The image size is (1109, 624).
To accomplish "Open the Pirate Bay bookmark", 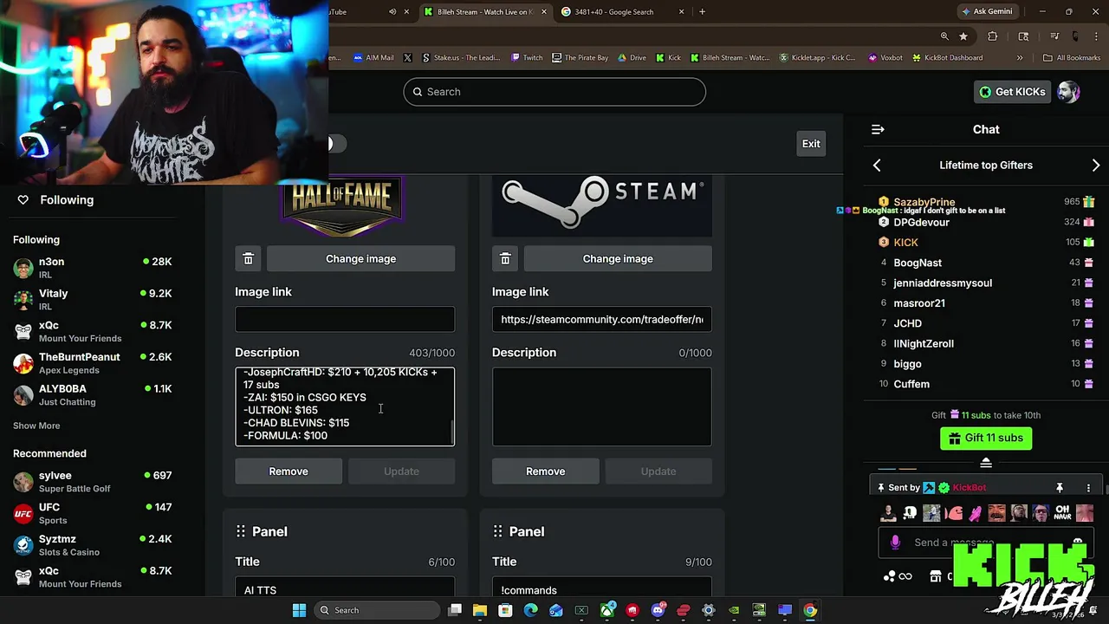I will click(x=580, y=58).
